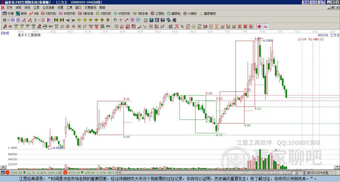Open the 江恩 menu

pyautogui.click(x=37, y=8)
